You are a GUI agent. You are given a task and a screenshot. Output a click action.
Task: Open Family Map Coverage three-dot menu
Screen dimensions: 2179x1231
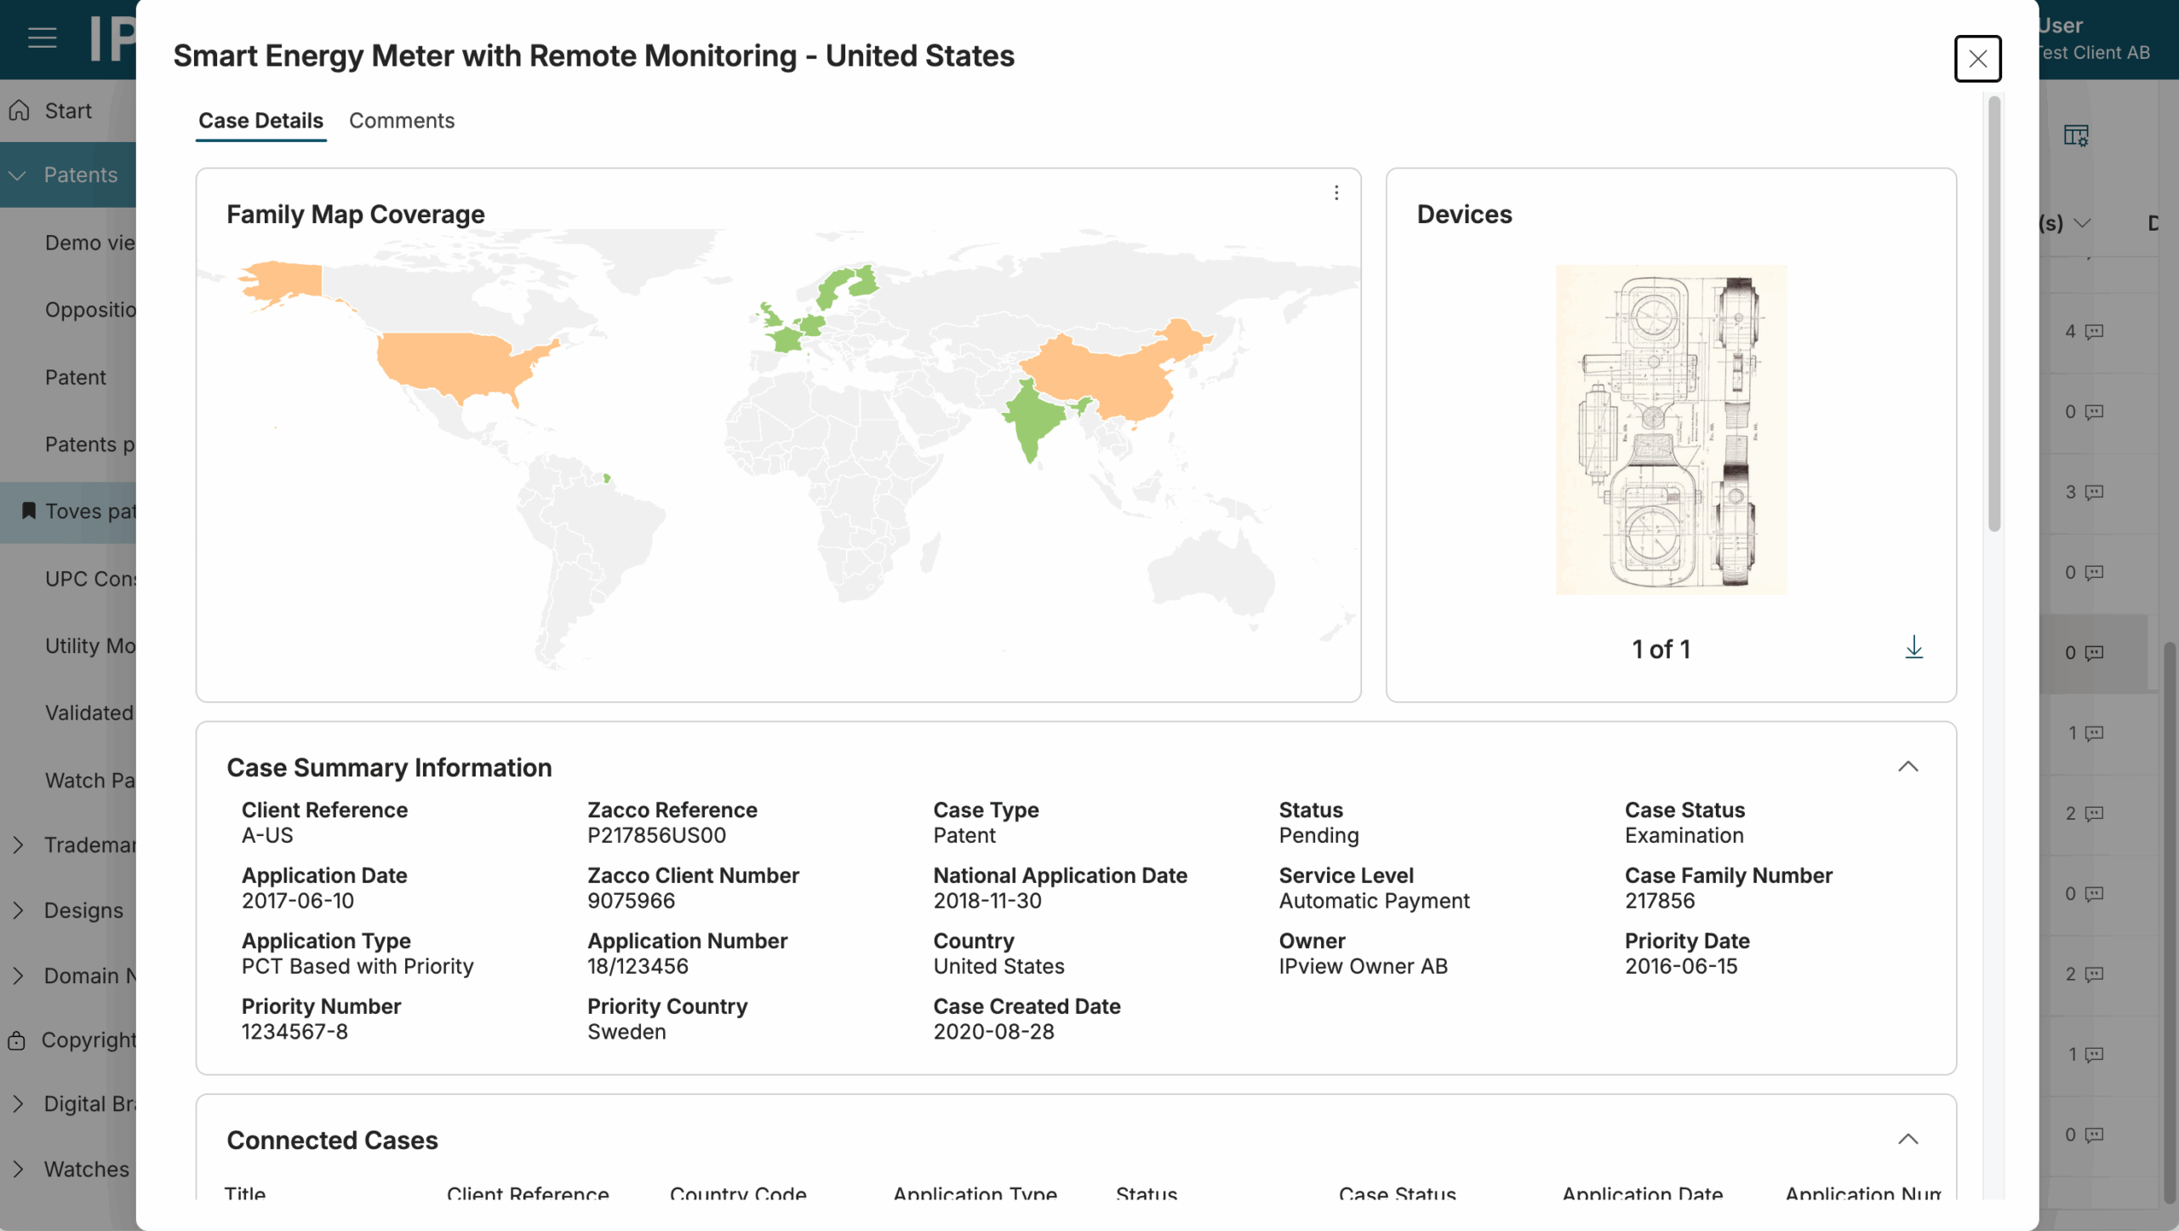click(x=1335, y=193)
